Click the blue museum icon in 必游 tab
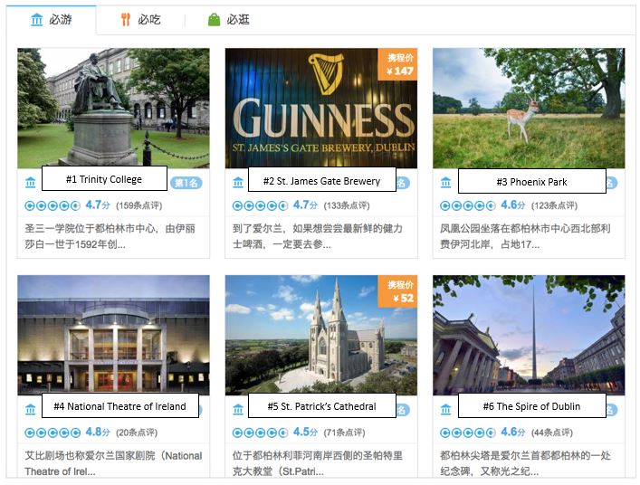The height and width of the screenshot is (485, 640). (x=37, y=19)
